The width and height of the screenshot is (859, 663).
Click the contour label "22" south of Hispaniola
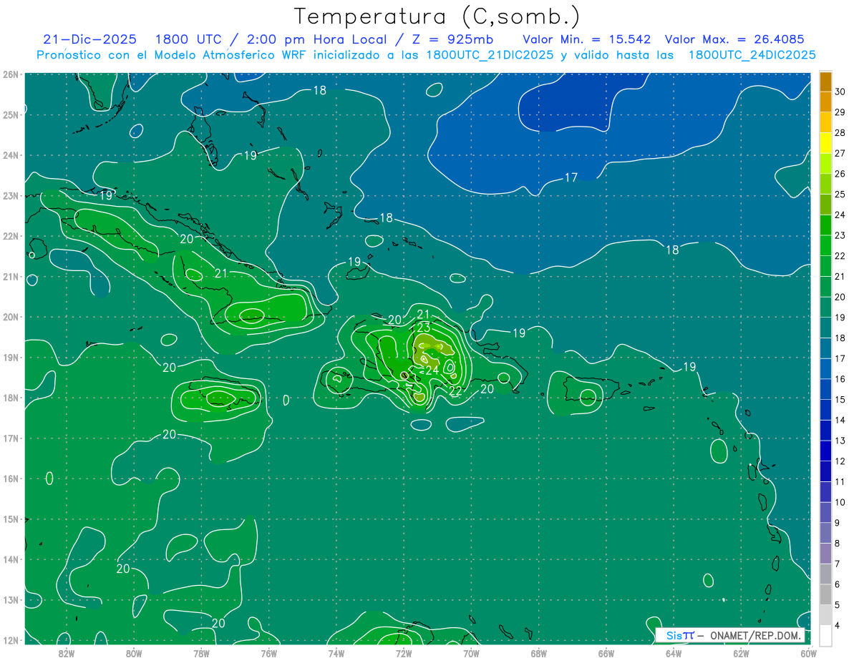pyautogui.click(x=455, y=391)
